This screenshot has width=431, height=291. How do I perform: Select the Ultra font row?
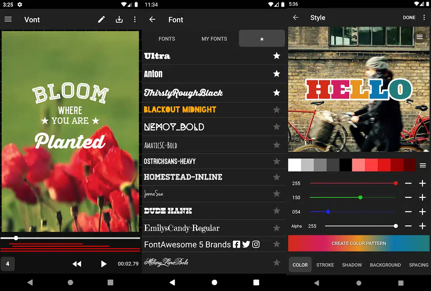(x=214, y=56)
